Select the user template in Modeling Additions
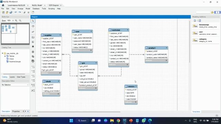 (206, 33)
